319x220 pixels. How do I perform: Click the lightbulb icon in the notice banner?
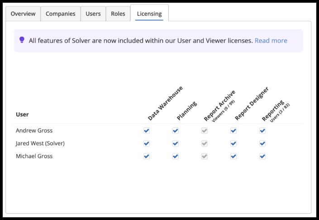[x=22, y=40]
